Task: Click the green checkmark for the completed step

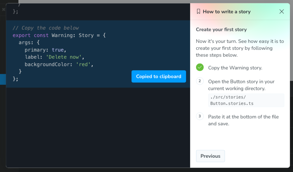Action: point(200,68)
